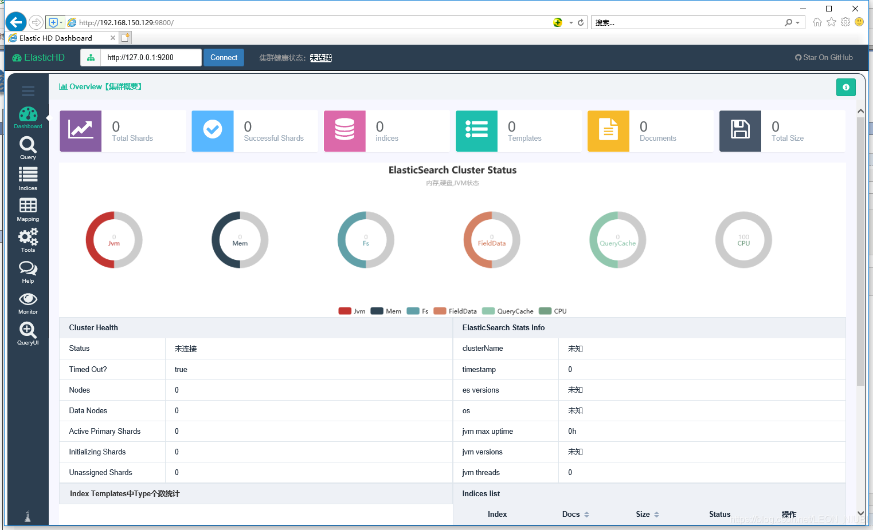
Task: Click the green info button
Action: tap(845, 88)
